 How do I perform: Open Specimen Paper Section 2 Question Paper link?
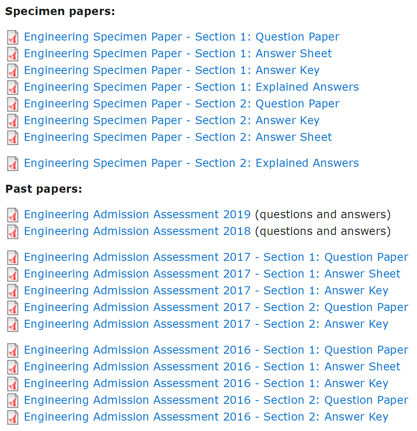click(x=182, y=104)
